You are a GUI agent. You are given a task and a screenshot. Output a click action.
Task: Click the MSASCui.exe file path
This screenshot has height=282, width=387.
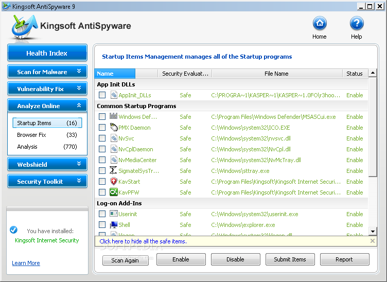273,117
